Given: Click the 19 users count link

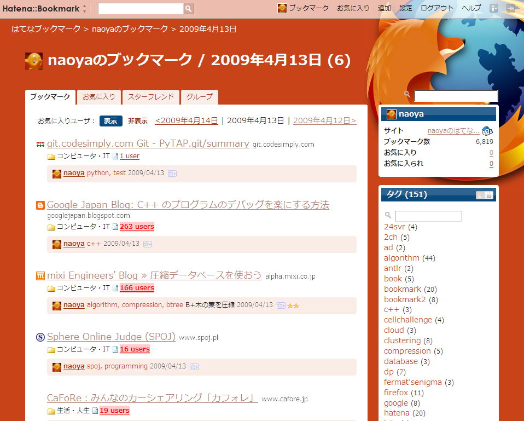Looking at the screenshot, I should (115, 411).
